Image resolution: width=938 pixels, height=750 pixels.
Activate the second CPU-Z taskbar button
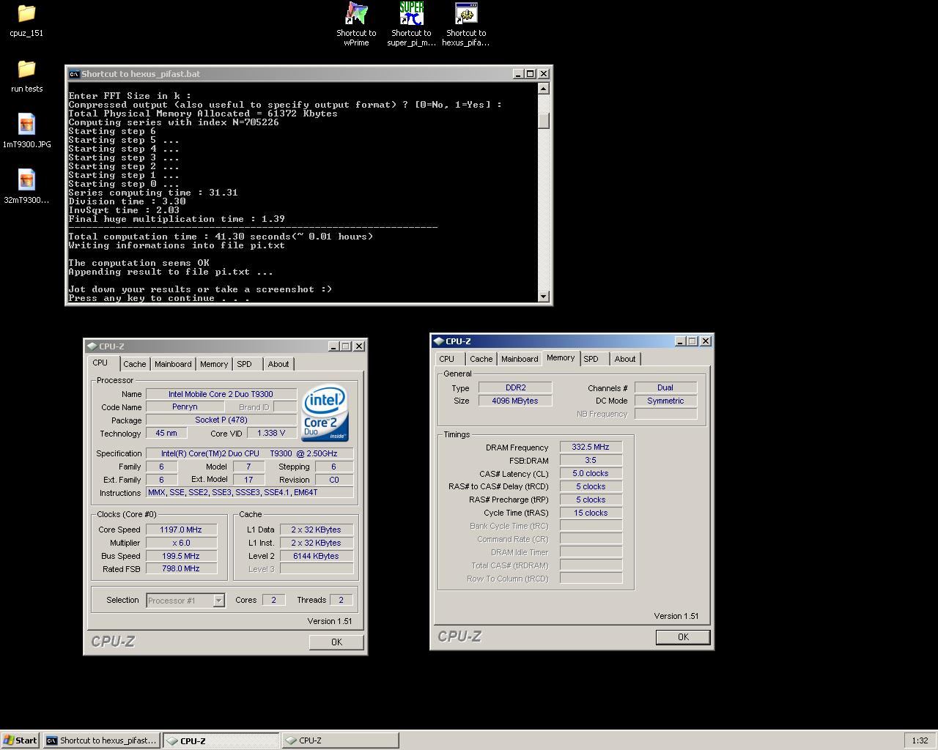pos(341,740)
